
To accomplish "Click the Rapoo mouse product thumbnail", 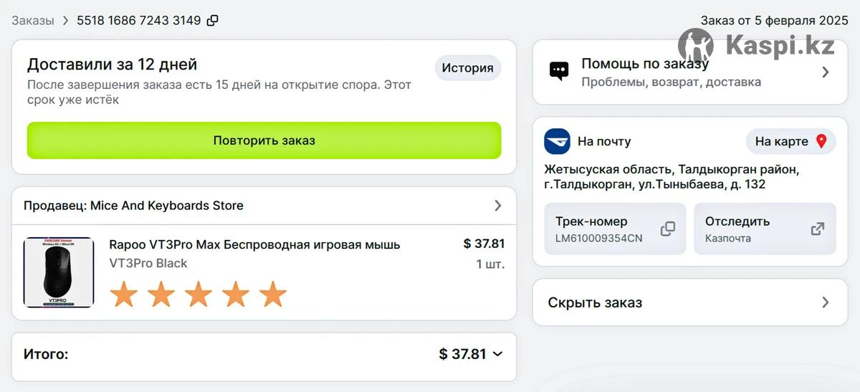I will [x=59, y=272].
